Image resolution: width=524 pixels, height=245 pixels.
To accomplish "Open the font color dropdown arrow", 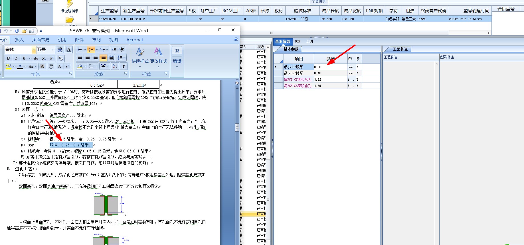I will pyautogui.click(x=25, y=66).
